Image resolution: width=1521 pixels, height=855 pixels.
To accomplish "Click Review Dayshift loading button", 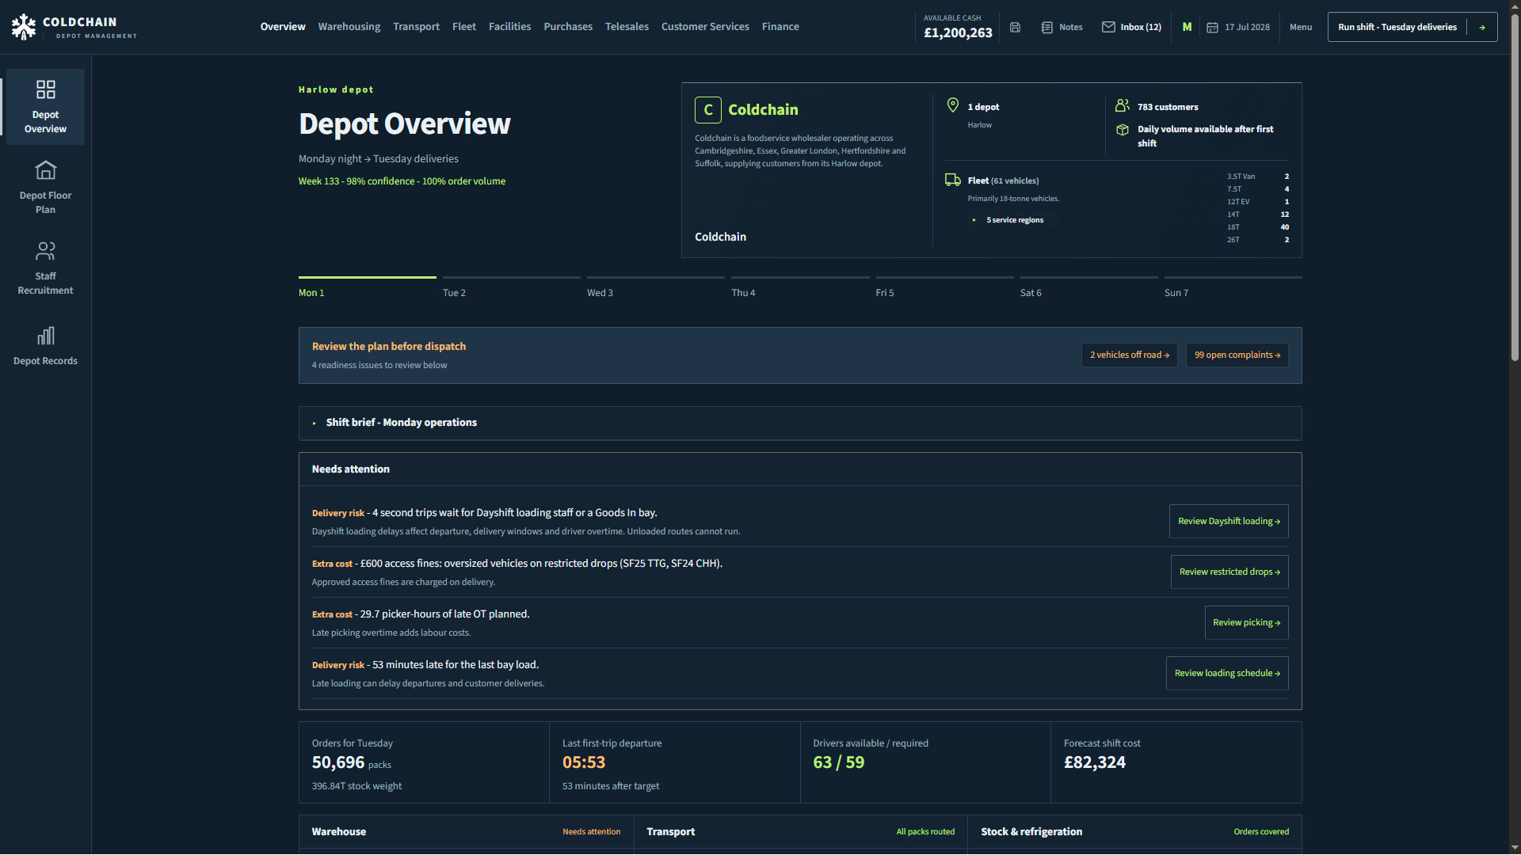I will coord(1229,521).
